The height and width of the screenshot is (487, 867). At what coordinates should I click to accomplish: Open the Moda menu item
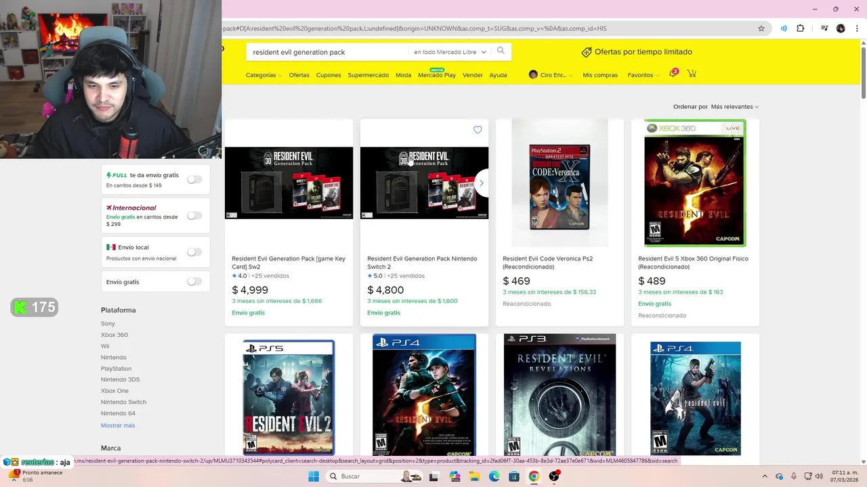pos(403,75)
